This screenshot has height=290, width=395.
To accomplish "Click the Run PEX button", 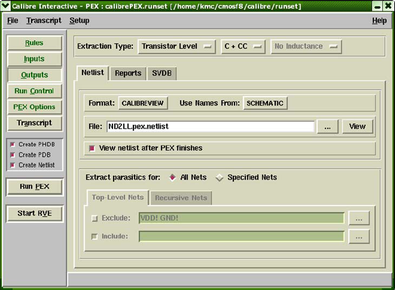I will [x=34, y=187].
